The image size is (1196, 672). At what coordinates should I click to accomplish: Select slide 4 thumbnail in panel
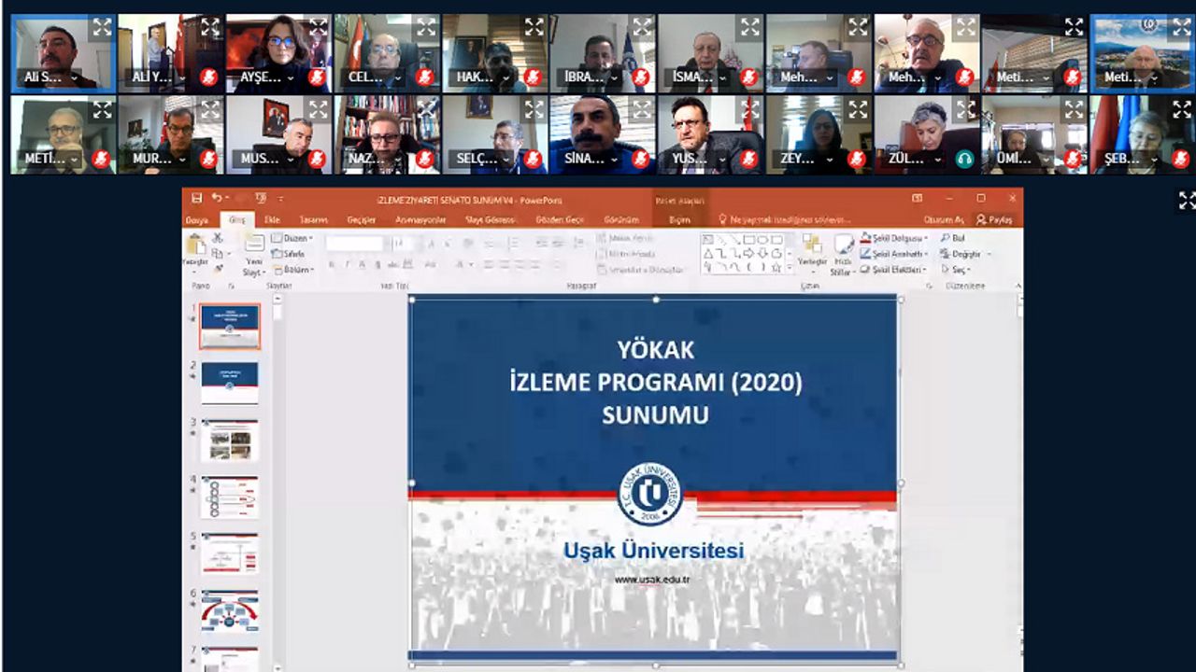tap(230, 497)
